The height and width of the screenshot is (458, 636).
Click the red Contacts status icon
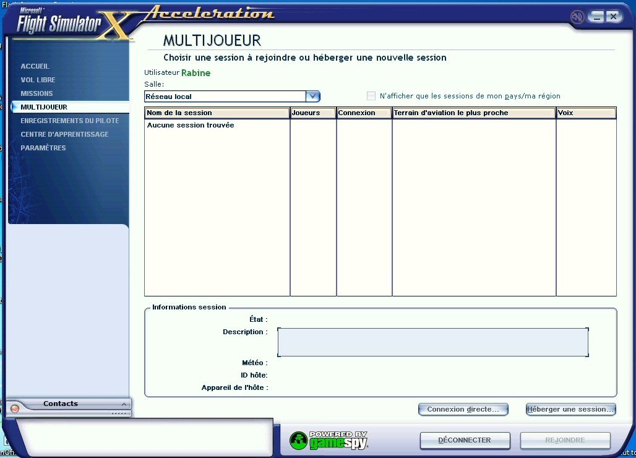point(15,408)
